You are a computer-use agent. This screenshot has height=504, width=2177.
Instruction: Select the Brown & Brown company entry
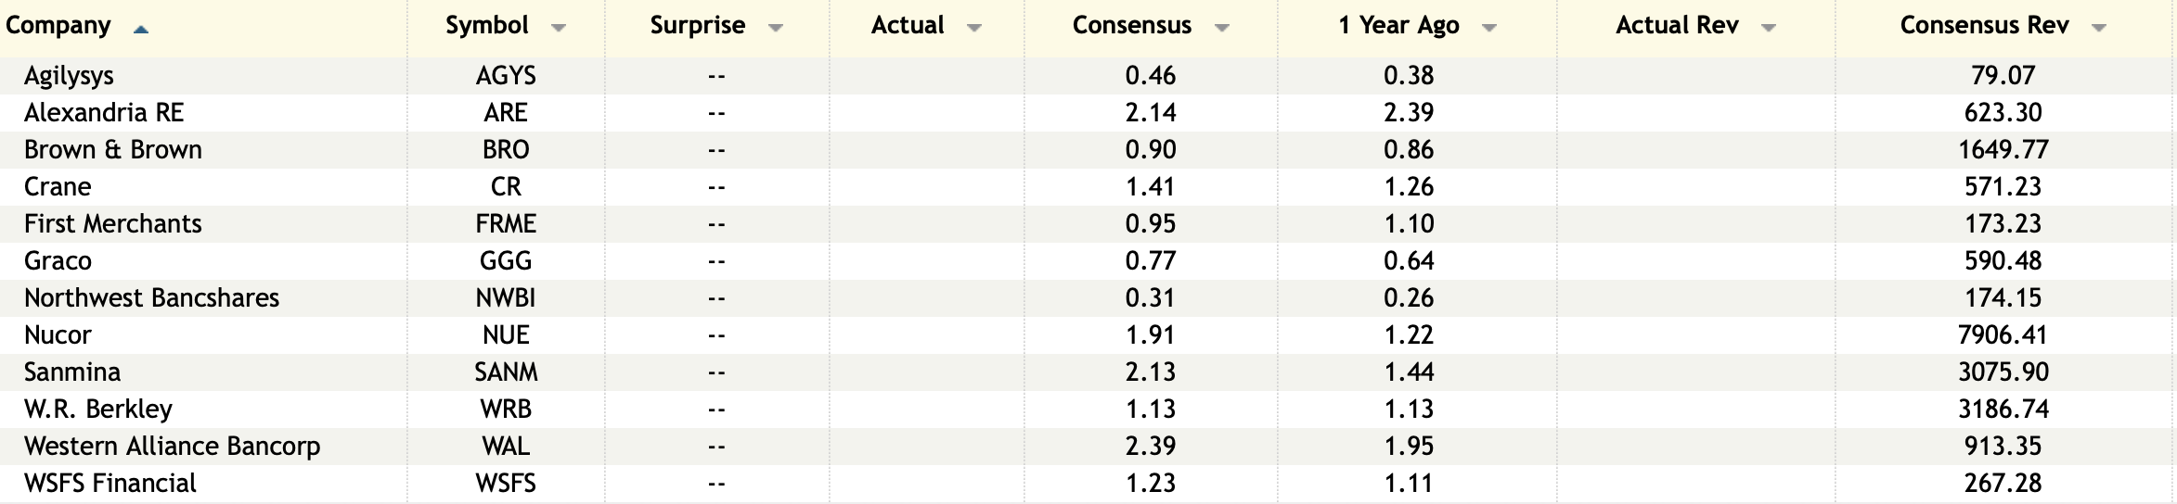(x=113, y=149)
